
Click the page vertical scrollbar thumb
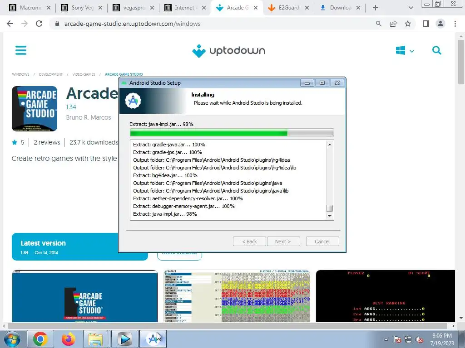coord(461,62)
